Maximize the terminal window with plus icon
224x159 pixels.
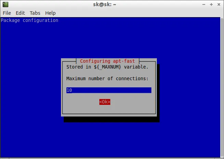point(211,4)
